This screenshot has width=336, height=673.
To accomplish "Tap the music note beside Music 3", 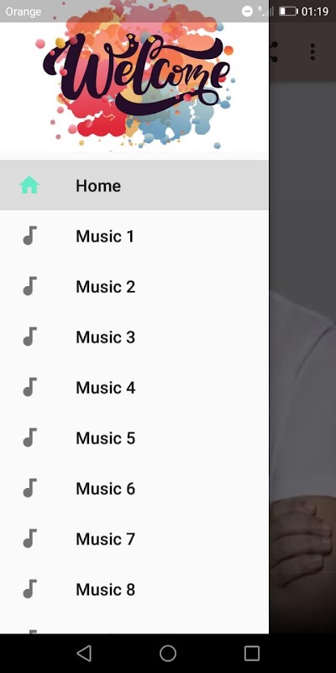I will pos(29,337).
